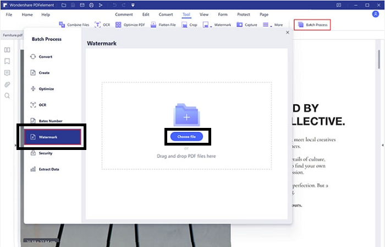The width and height of the screenshot is (385, 247).
Task: Expand the right side panel arrow
Action: coord(383,145)
